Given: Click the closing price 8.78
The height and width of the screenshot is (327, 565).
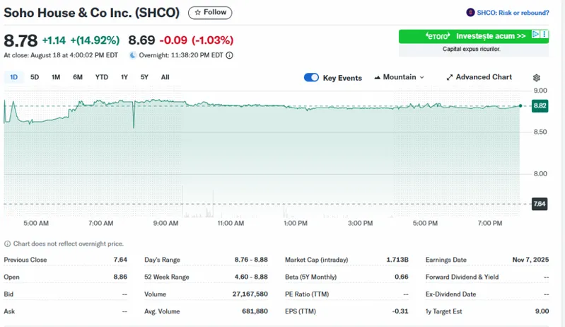Looking at the screenshot, I should (21, 40).
